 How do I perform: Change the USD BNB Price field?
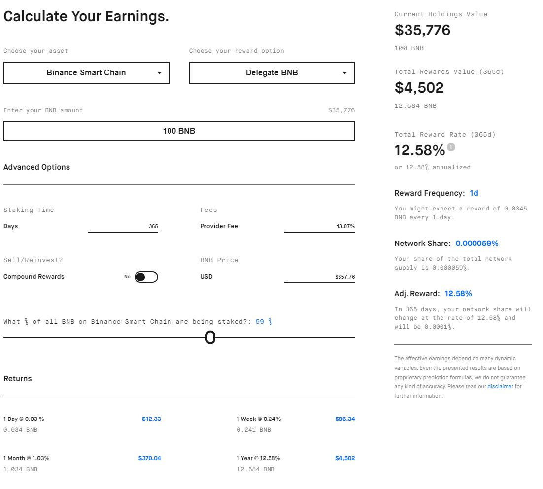(319, 277)
